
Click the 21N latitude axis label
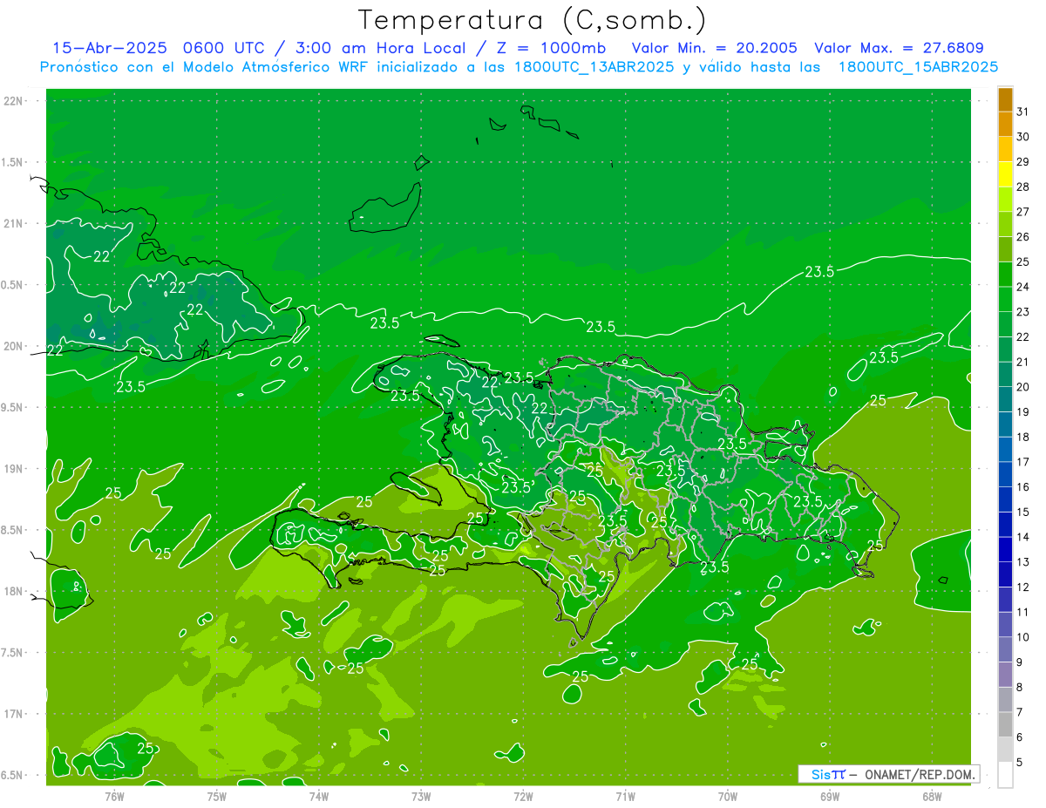pyautogui.click(x=13, y=223)
